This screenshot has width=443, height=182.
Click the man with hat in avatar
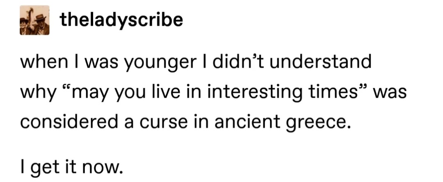[x=41, y=24]
